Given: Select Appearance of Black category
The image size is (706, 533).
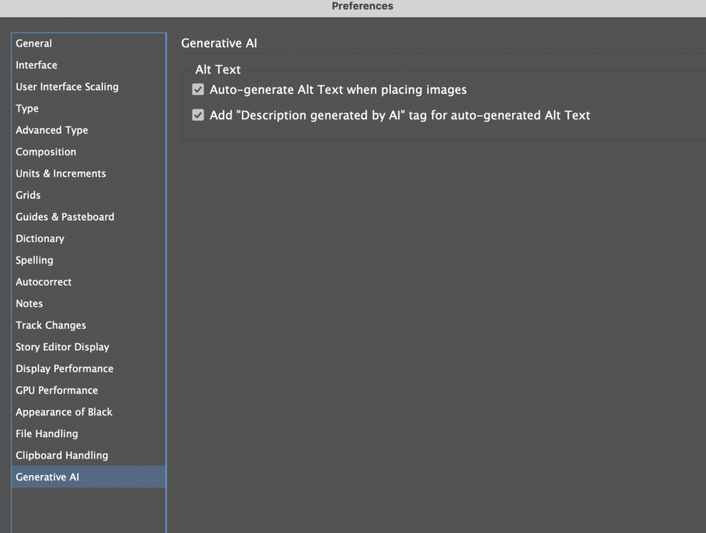Looking at the screenshot, I should [x=64, y=412].
